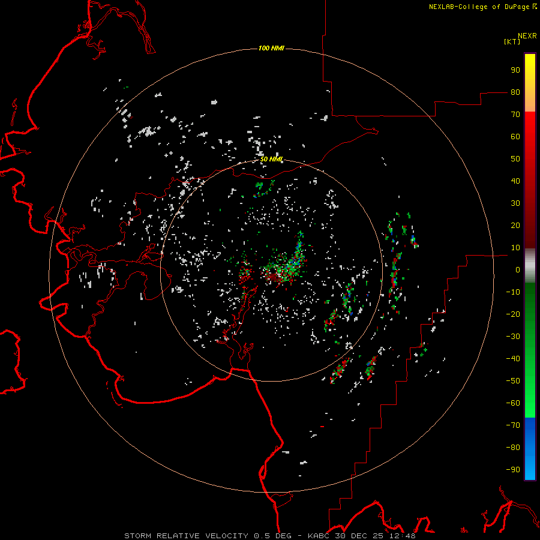Image resolution: width=540 pixels, height=540 pixels.
Task: Click the positive 50 scale value
Action: (x=515, y=159)
